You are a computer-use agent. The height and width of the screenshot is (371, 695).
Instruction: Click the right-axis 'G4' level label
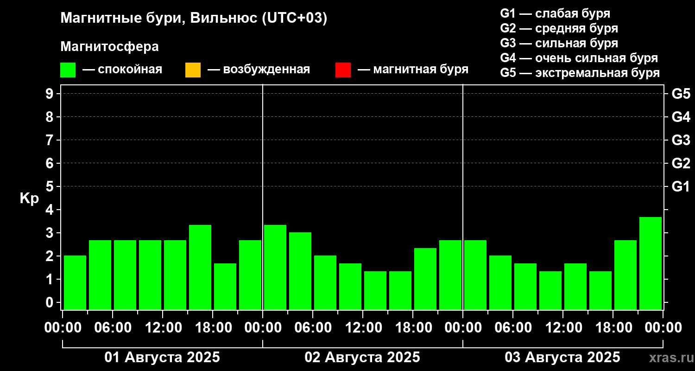point(681,117)
